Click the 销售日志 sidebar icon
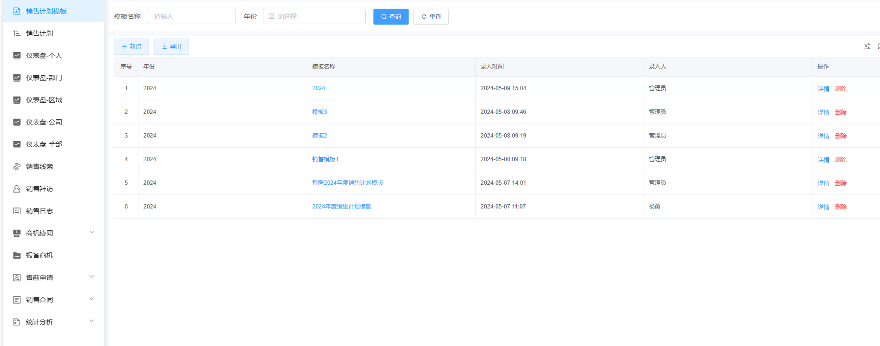The image size is (880, 346). coord(17,211)
